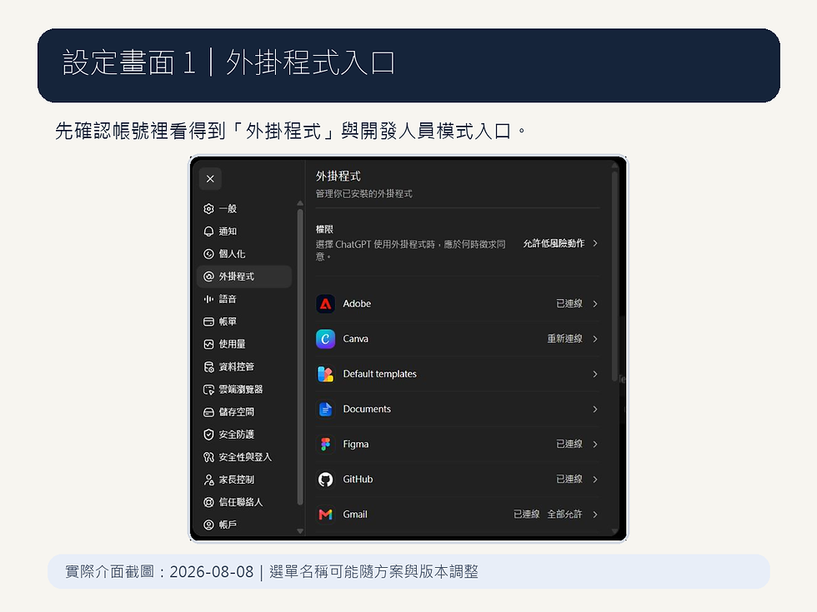Click the sidebar scrollbar thumb
The image size is (817, 612).
[300, 357]
